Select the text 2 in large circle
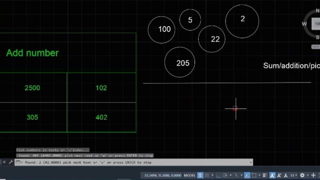Image resolution: width=320 pixels, height=180 pixels. click(x=242, y=19)
